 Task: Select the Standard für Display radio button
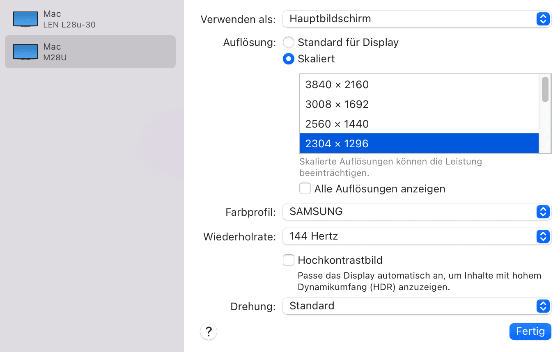coord(289,42)
